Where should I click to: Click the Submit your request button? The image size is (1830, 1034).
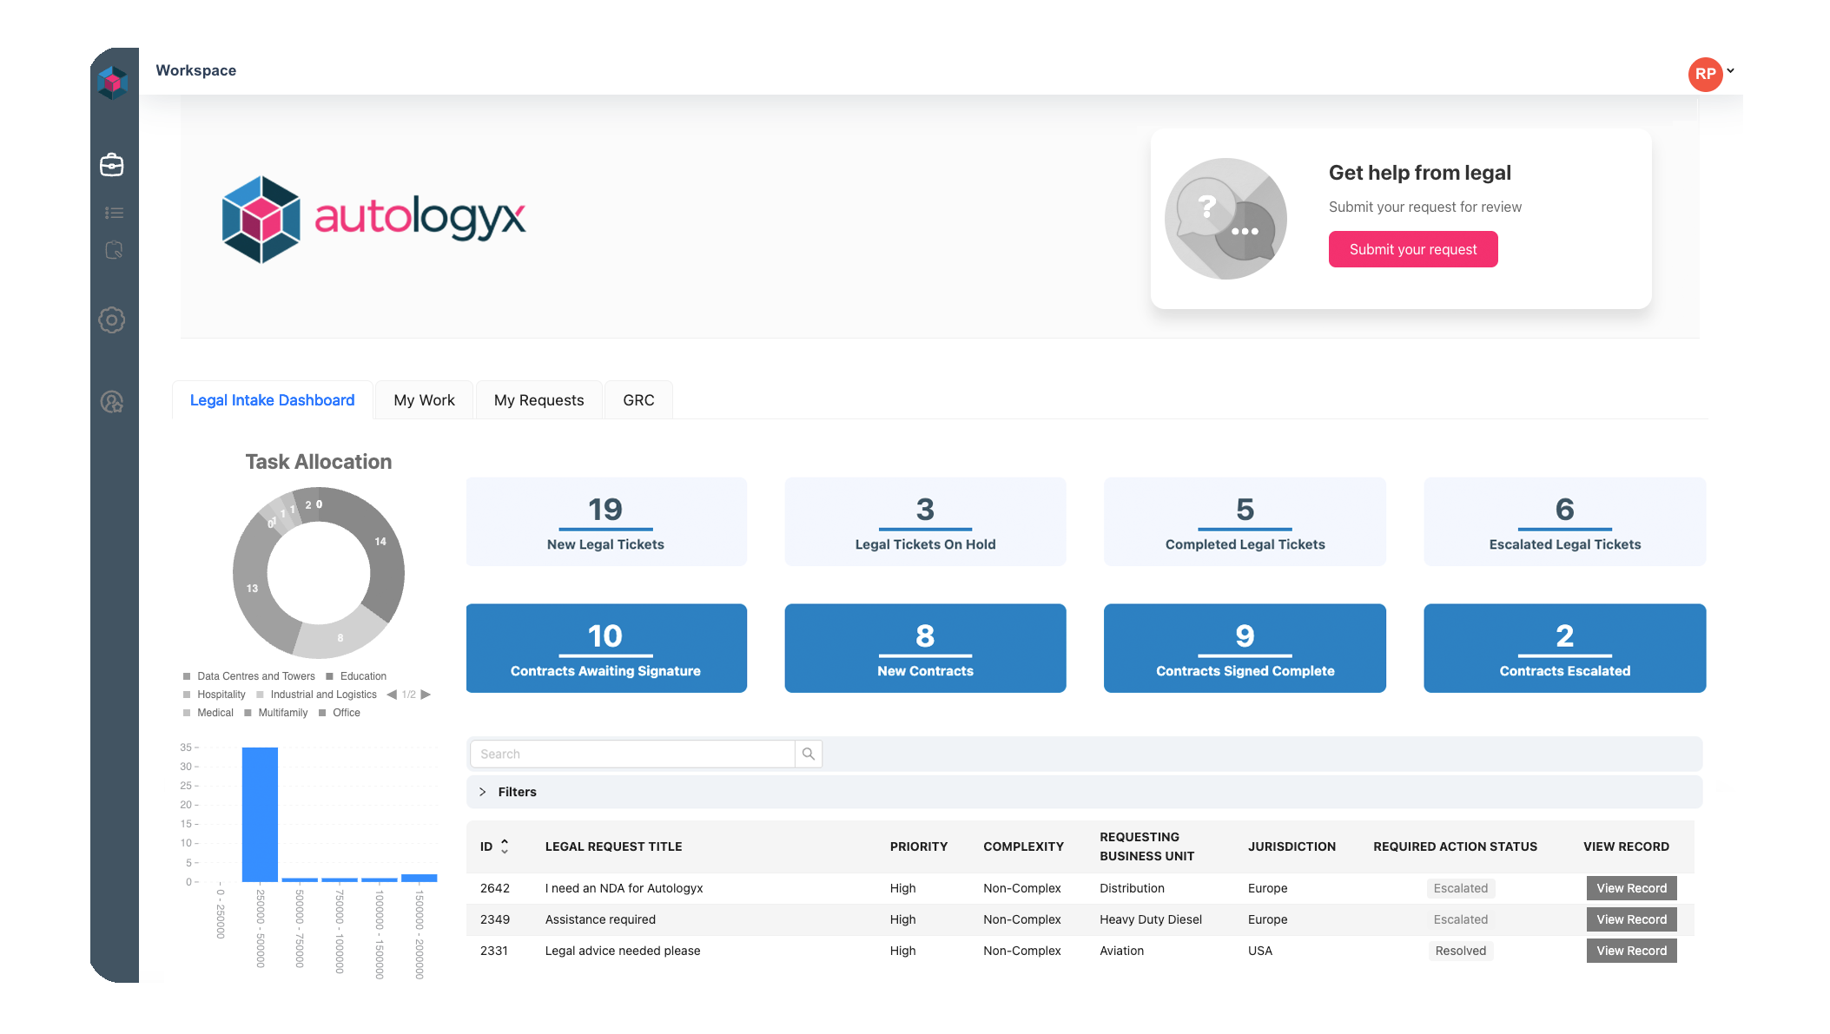[x=1412, y=249]
